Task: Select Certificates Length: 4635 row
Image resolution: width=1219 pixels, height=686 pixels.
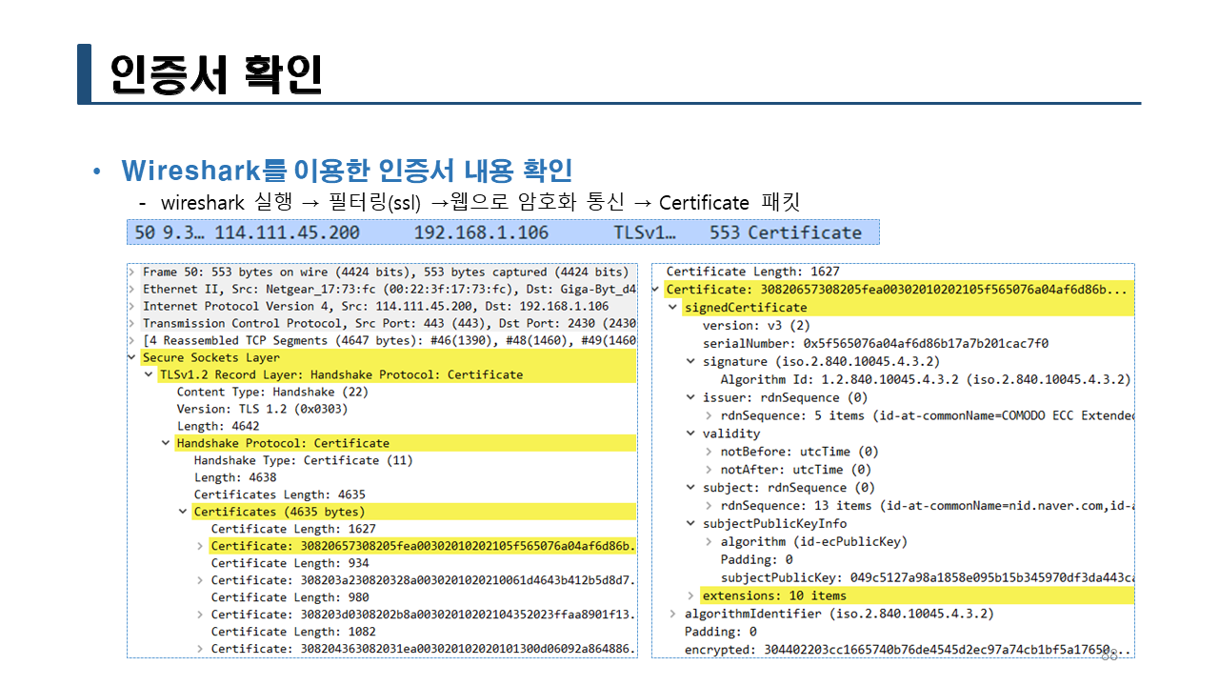Action: click(x=280, y=494)
